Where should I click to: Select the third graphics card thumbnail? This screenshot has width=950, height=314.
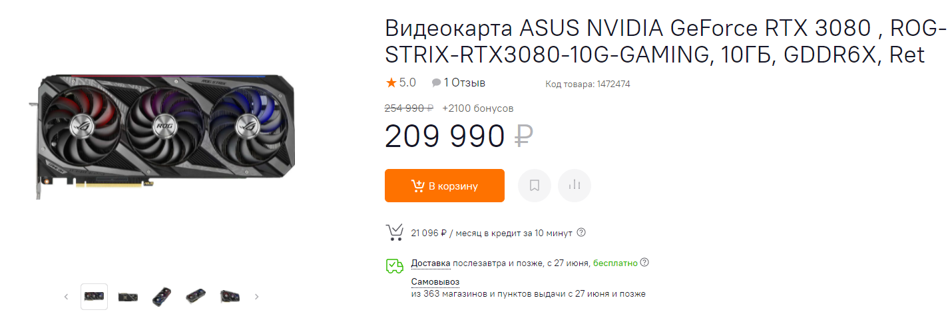coord(162,296)
